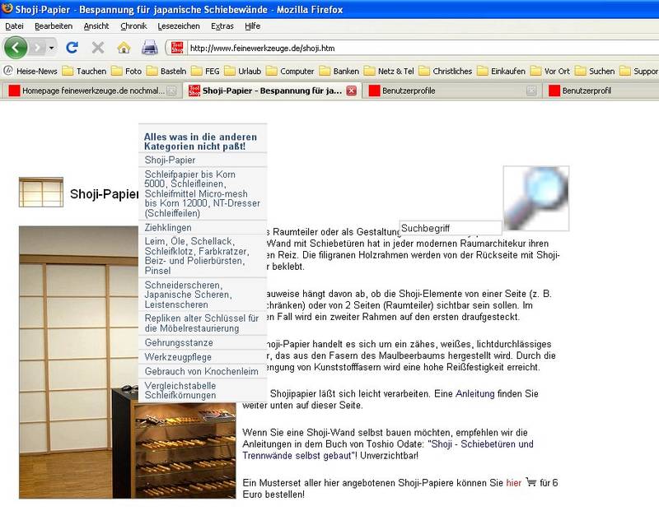The image size is (659, 525).
Task: Open Schleifpapier bis Korn 5000 entry
Action: 203,193
